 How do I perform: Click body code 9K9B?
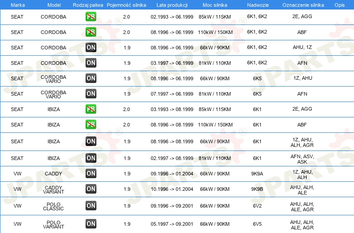[x=257, y=189]
